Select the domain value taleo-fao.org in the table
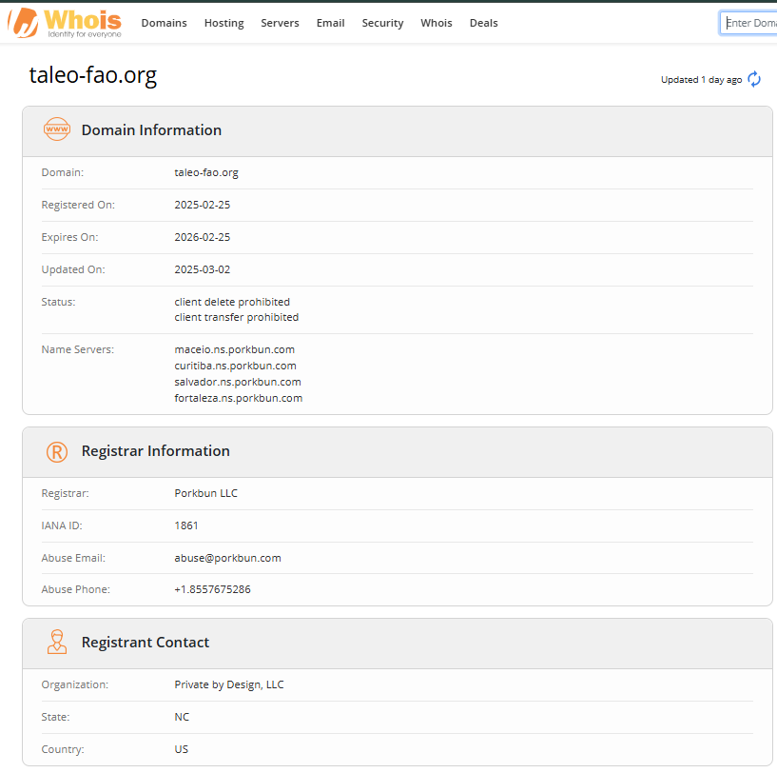This screenshot has width=777, height=773. tap(206, 172)
